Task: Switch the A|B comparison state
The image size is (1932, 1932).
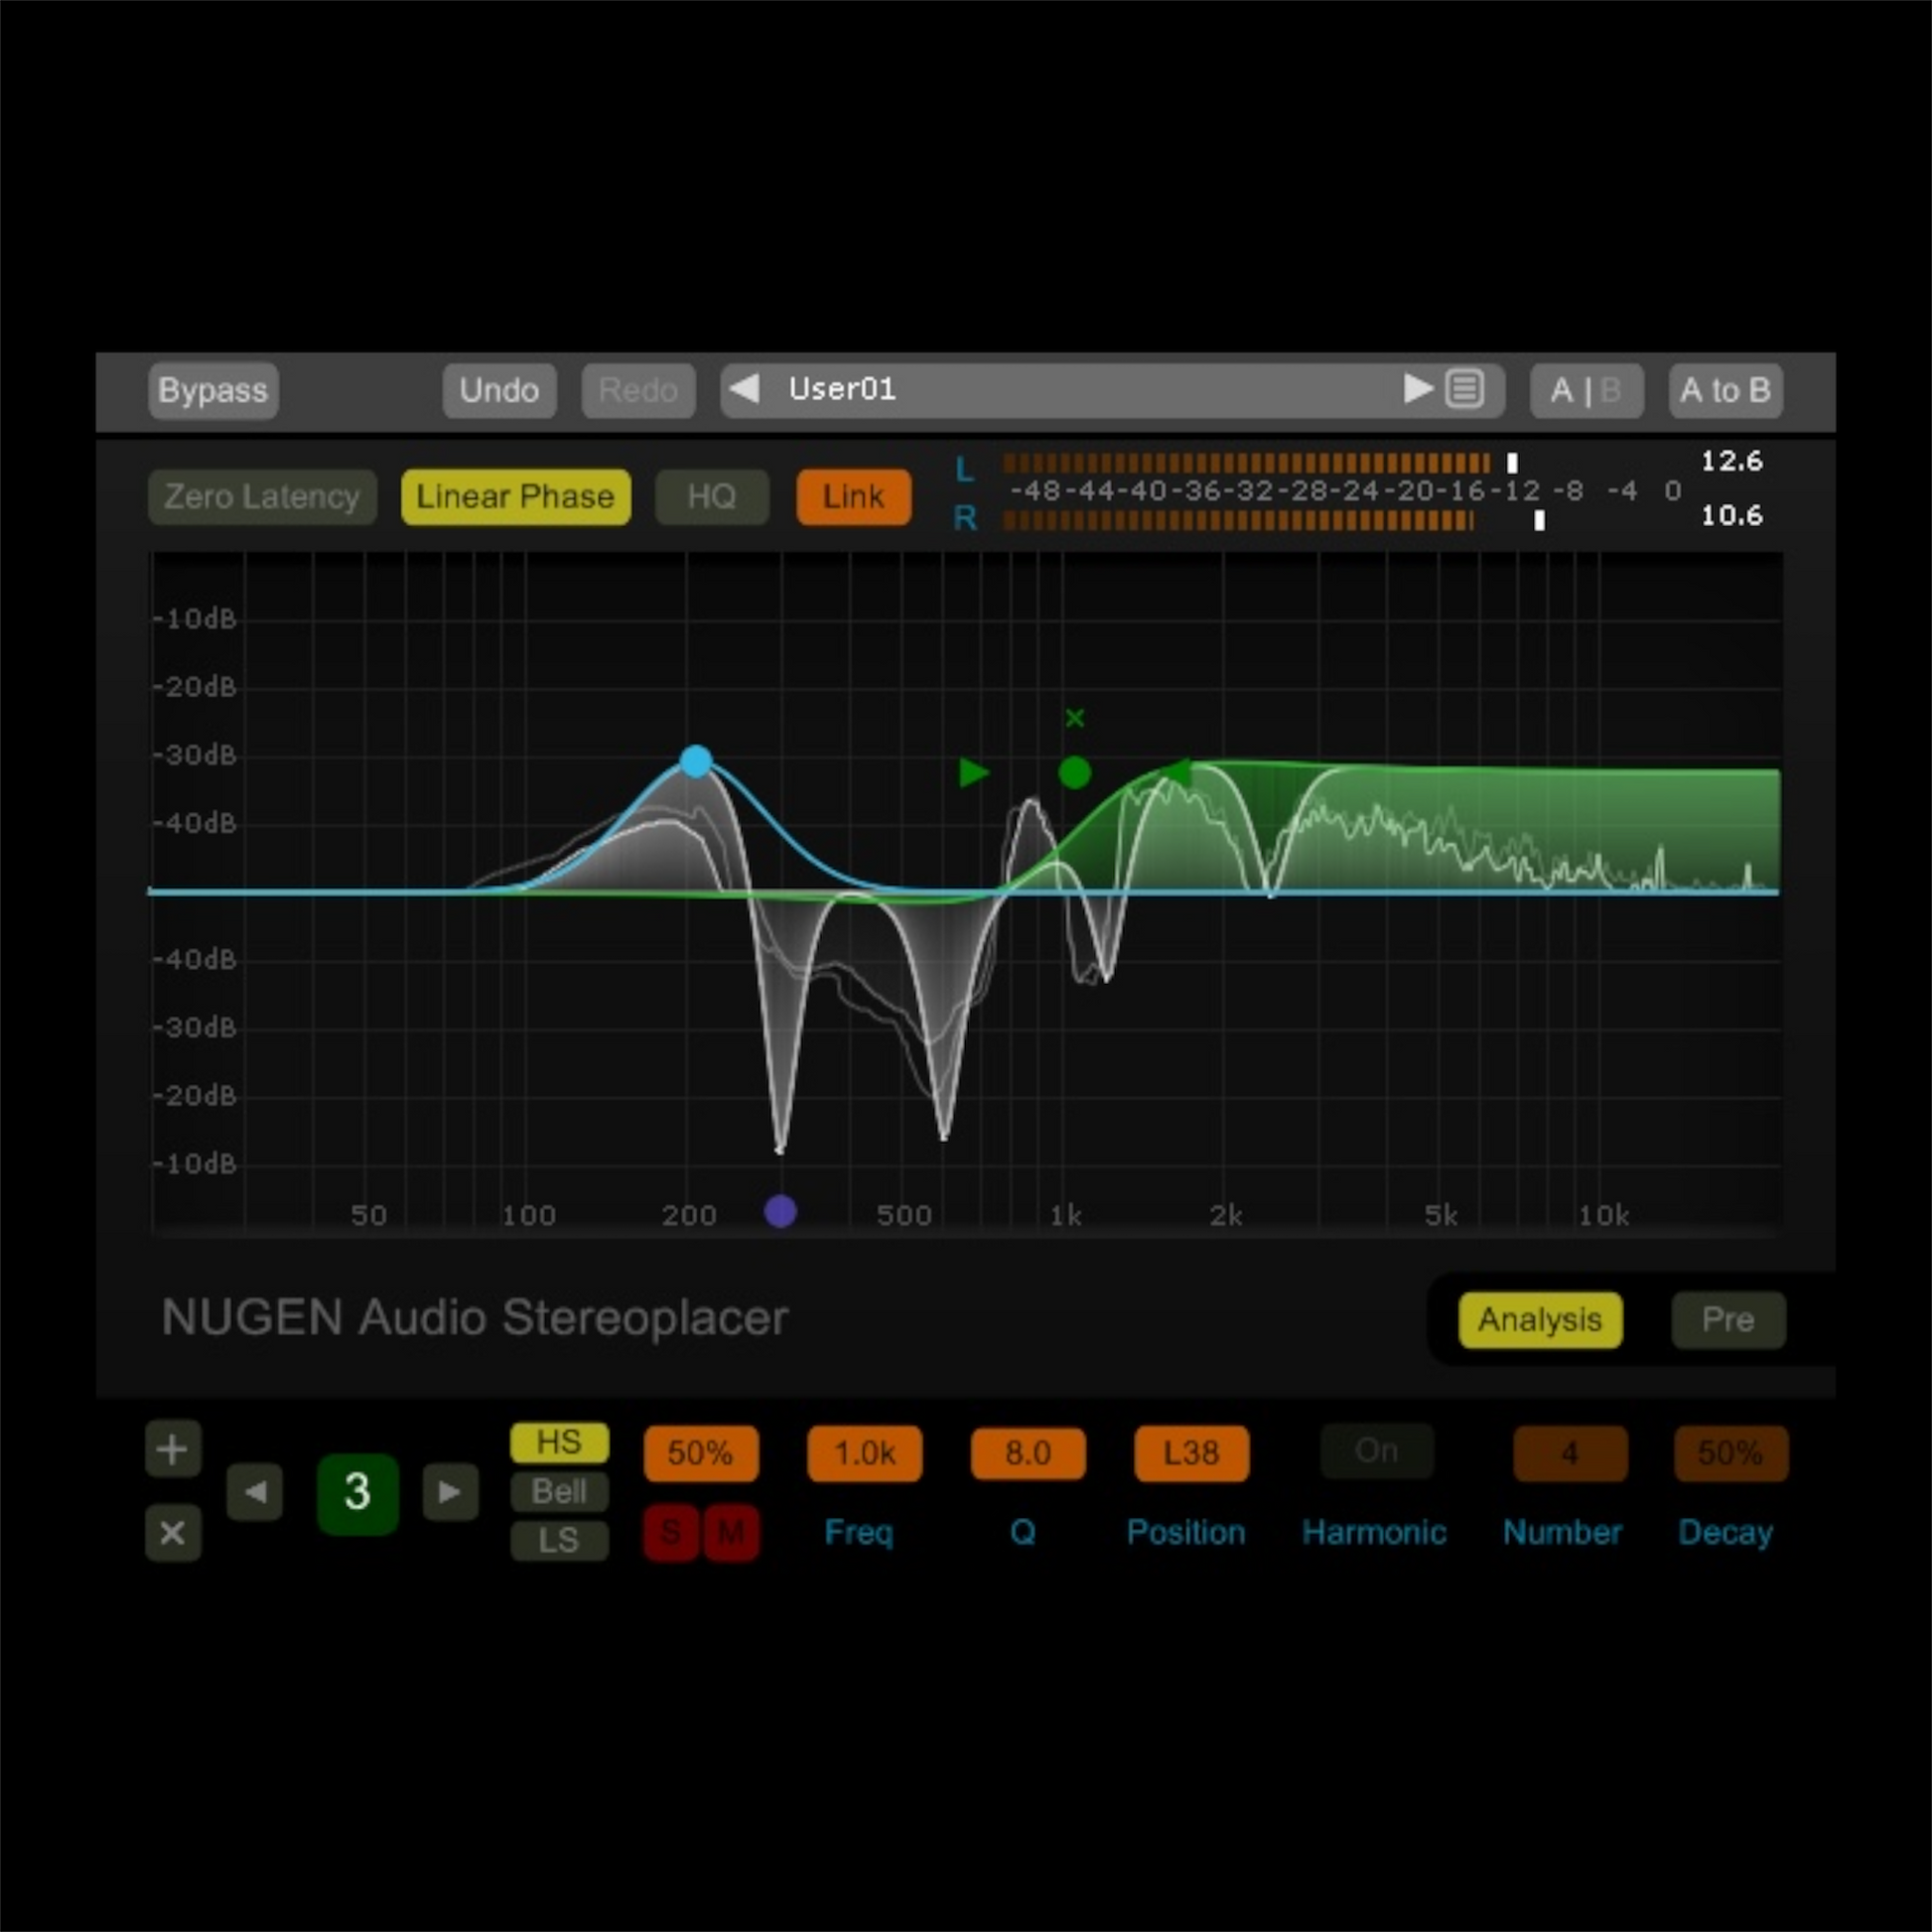Action: pos(1586,390)
